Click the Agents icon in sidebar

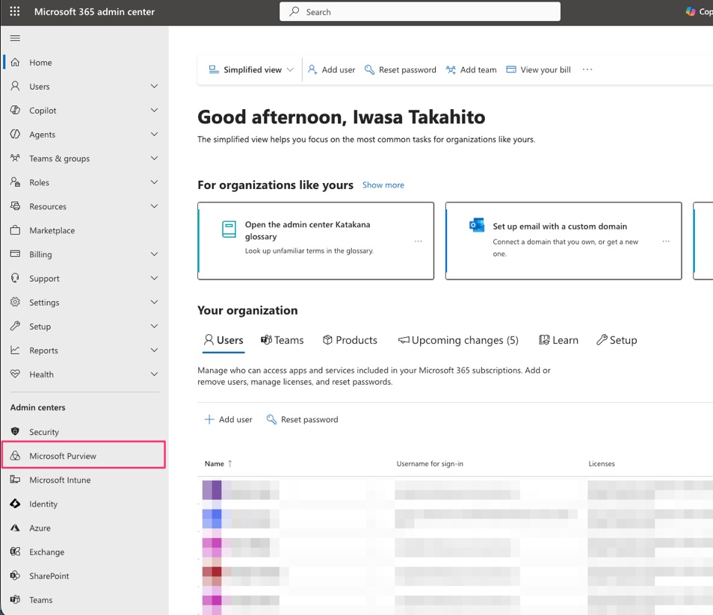(x=15, y=134)
